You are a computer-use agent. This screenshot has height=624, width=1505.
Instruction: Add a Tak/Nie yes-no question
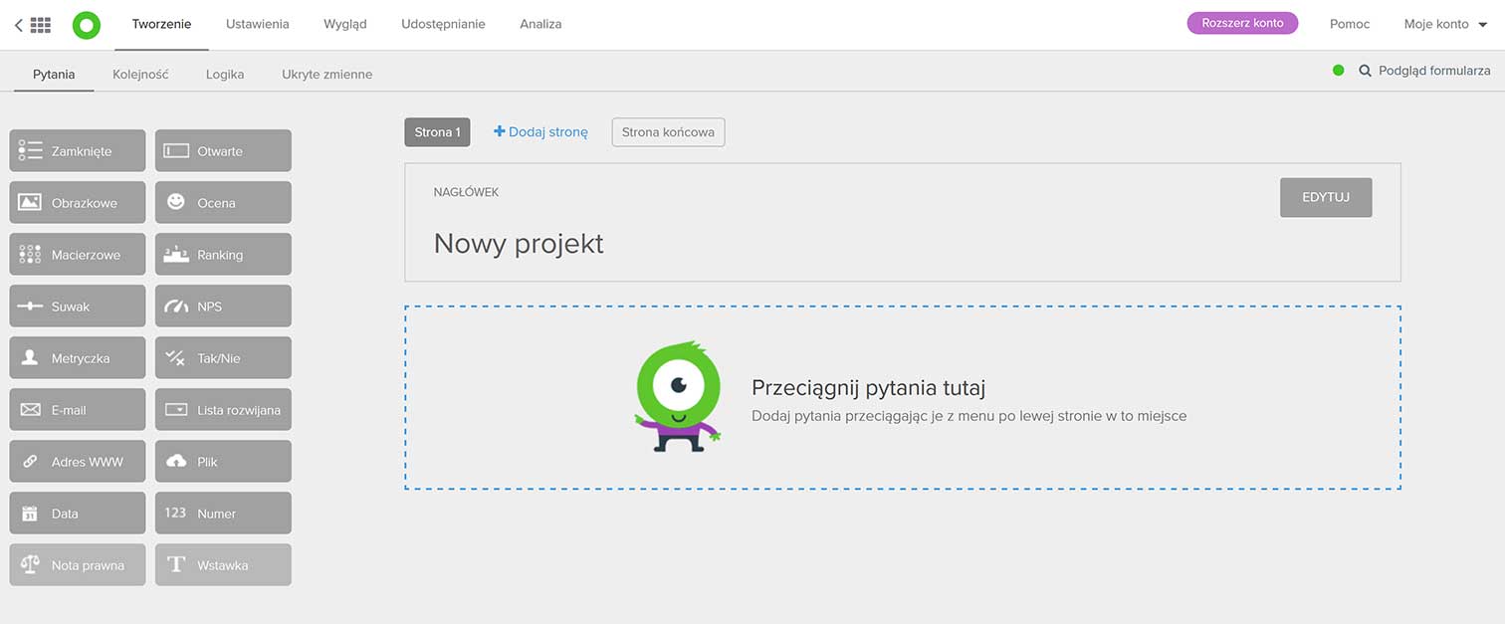point(223,358)
